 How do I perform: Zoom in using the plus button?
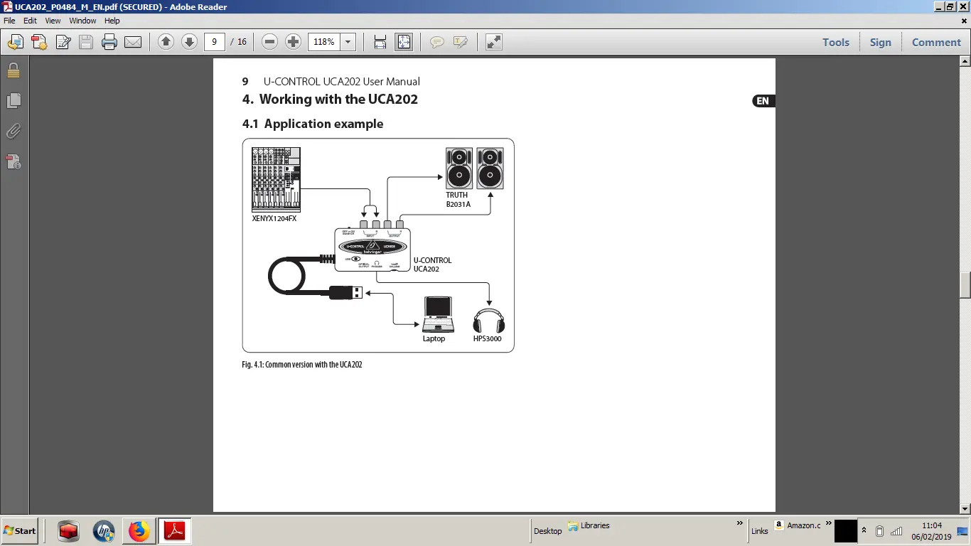tap(293, 42)
